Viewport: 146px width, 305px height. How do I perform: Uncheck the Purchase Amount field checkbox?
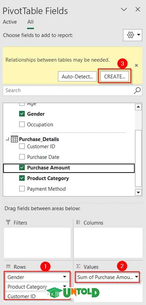[22, 167]
